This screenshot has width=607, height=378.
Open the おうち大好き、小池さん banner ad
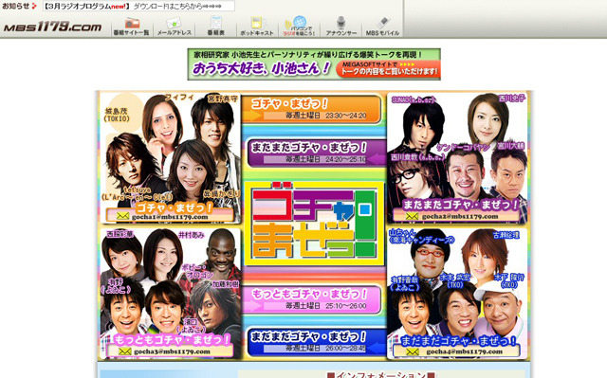coord(314,64)
